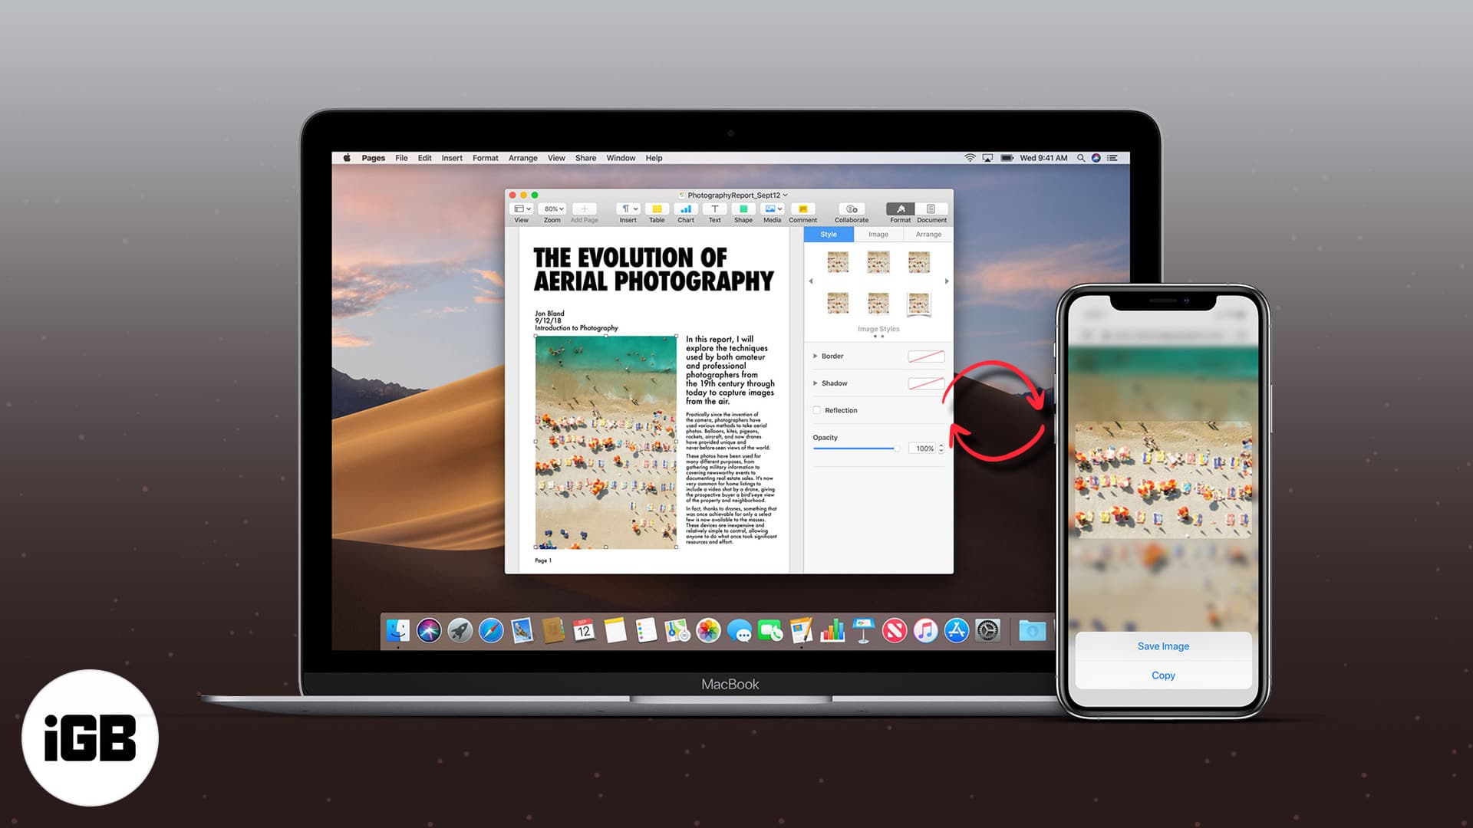Open Keynote podium icon in dock
The width and height of the screenshot is (1473, 828).
(863, 631)
